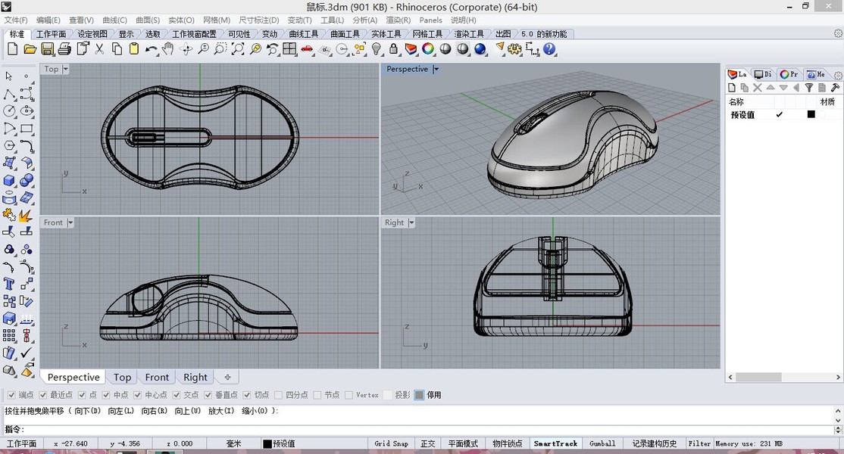This screenshot has height=454, width=844.
Task: Toggle 记录建构历史 in status bar
Action: 654,444
